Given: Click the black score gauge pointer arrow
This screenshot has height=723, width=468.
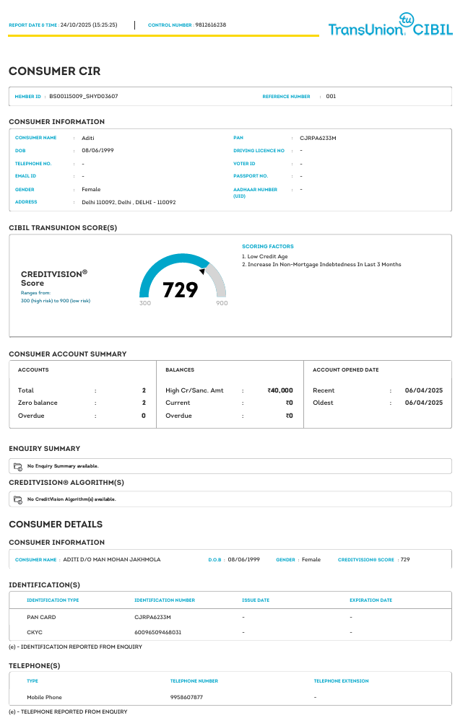Looking at the screenshot, I should [202, 271].
